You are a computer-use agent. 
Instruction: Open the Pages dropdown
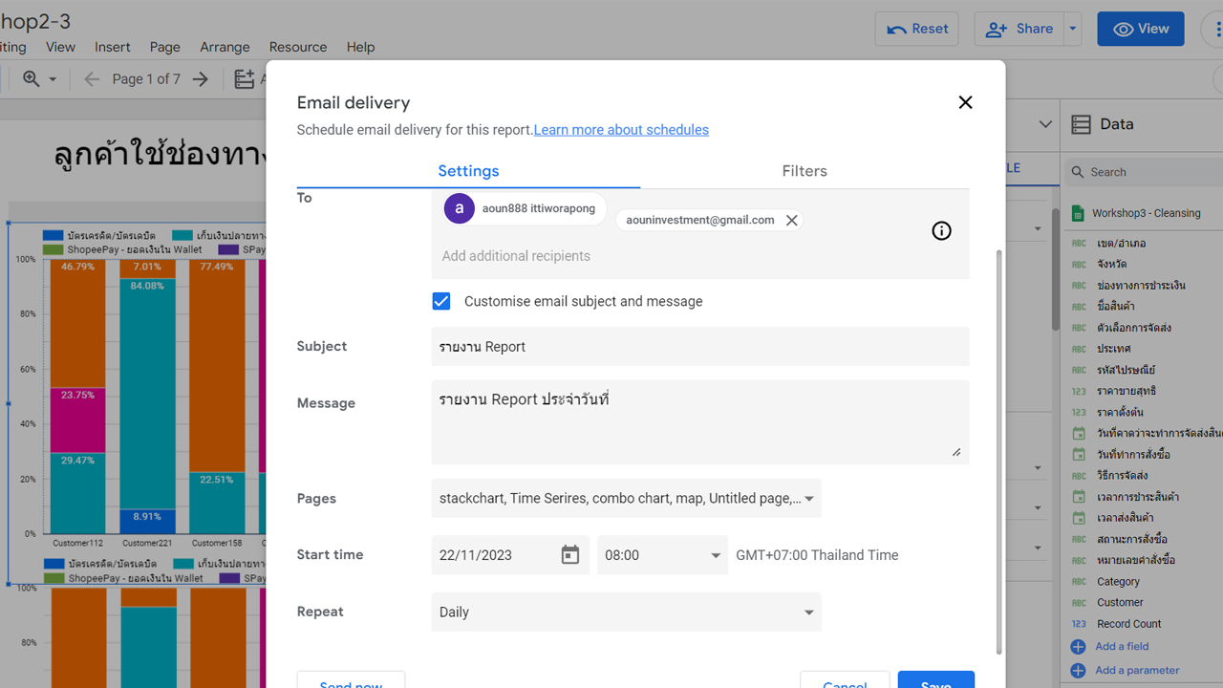click(x=627, y=498)
